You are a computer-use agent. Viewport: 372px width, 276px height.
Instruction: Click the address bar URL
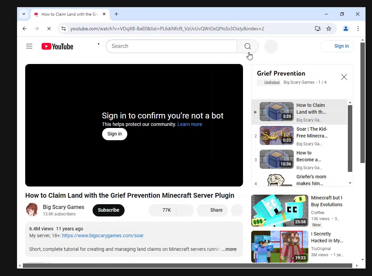click(x=167, y=29)
